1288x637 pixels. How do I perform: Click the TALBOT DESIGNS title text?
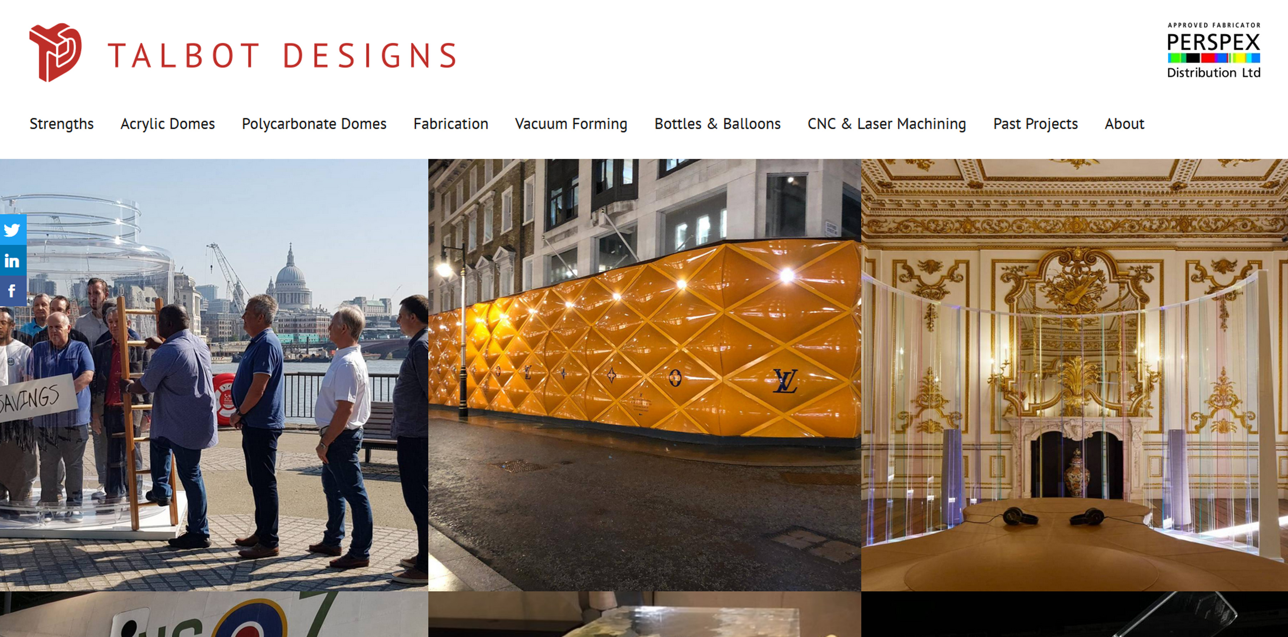coord(282,55)
